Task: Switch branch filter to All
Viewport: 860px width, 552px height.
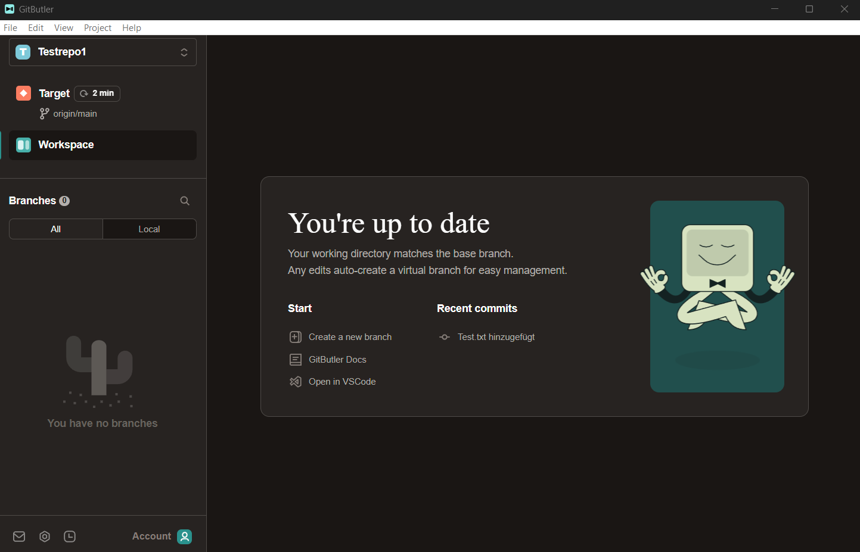Action: pos(56,229)
